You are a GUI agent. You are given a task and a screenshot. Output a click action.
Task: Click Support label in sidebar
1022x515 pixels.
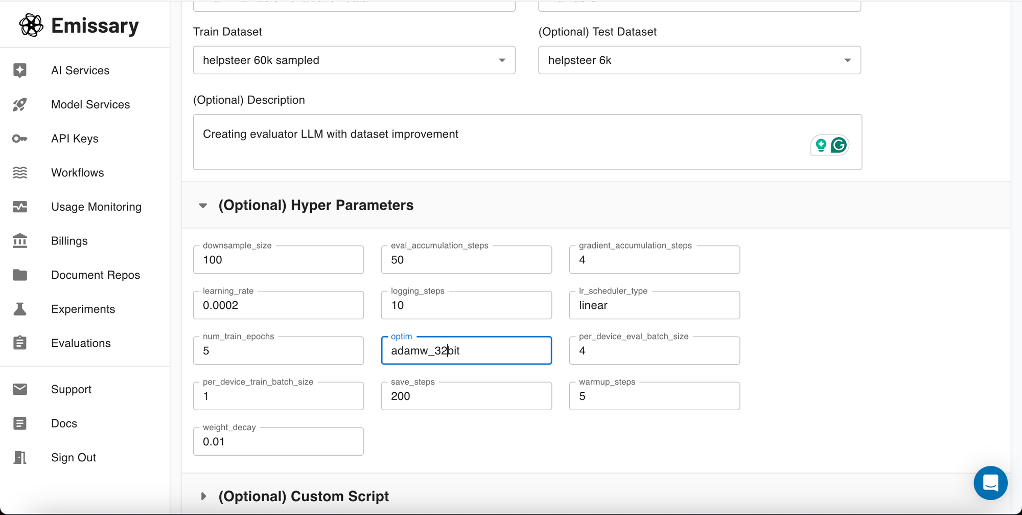click(71, 389)
